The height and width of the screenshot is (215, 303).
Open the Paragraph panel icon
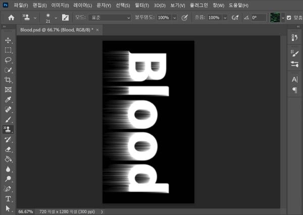pos(294,90)
